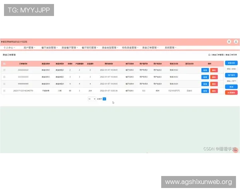
Task: Open the page size dropdown showing 10
Action: pyautogui.click(x=91, y=98)
